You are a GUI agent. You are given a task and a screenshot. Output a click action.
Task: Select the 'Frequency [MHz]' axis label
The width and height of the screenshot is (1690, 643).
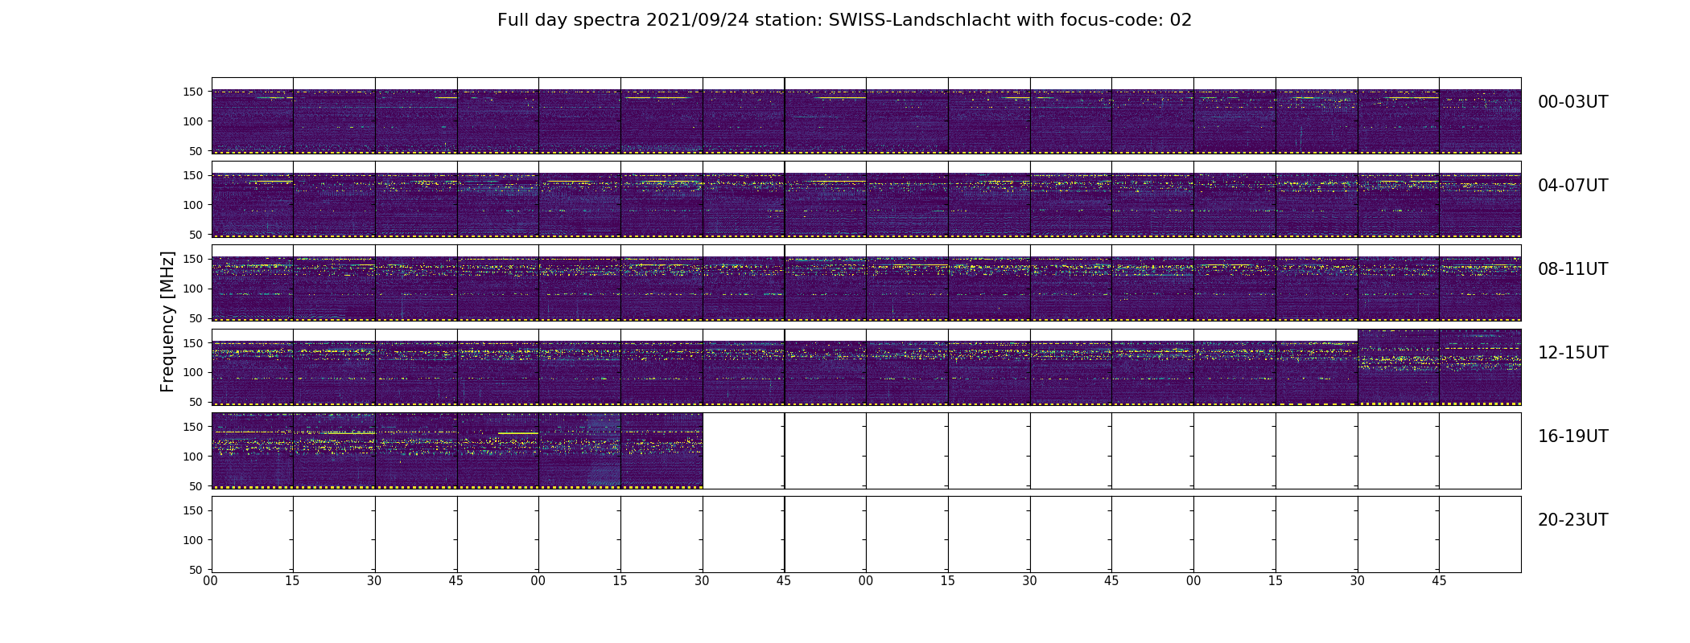pyautogui.click(x=167, y=321)
